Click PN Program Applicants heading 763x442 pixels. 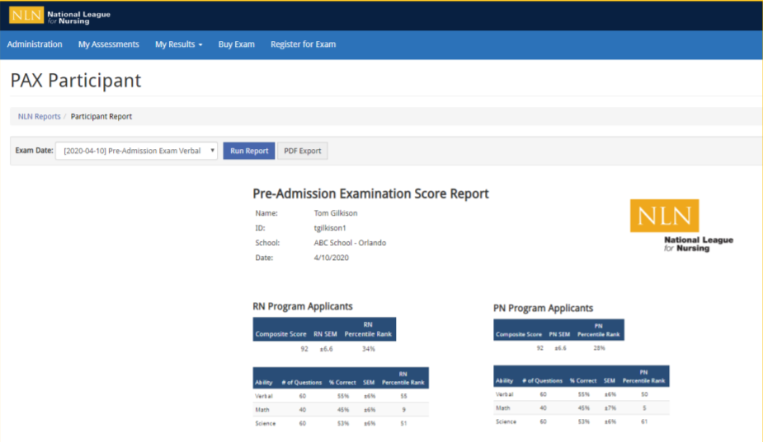pyautogui.click(x=543, y=309)
